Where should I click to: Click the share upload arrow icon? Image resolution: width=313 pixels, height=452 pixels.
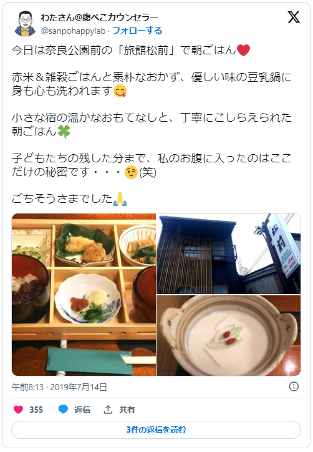pos(108,410)
